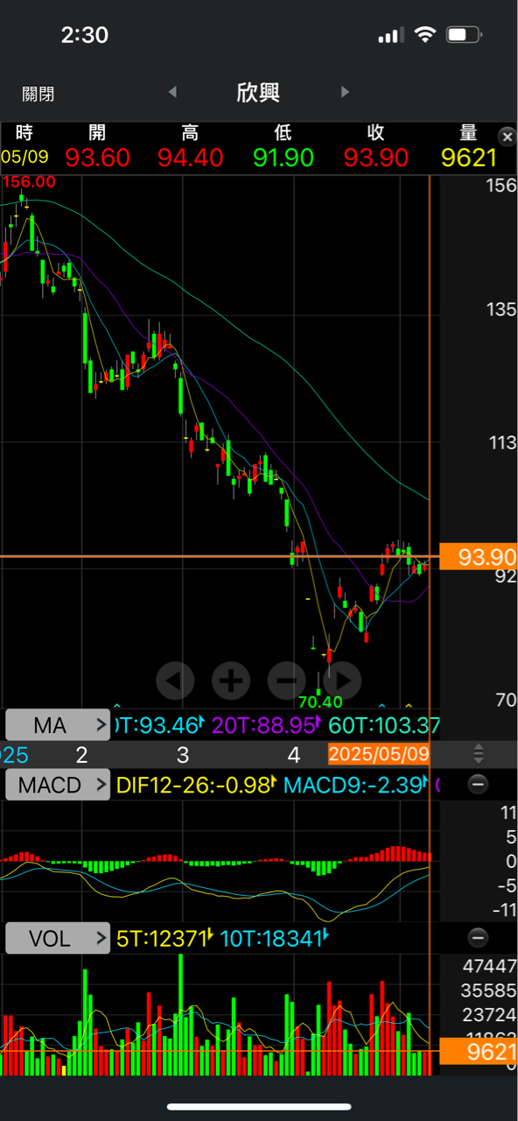Open the VOL indicator selector
This screenshot has height=1121, width=518.
tap(58, 938)
